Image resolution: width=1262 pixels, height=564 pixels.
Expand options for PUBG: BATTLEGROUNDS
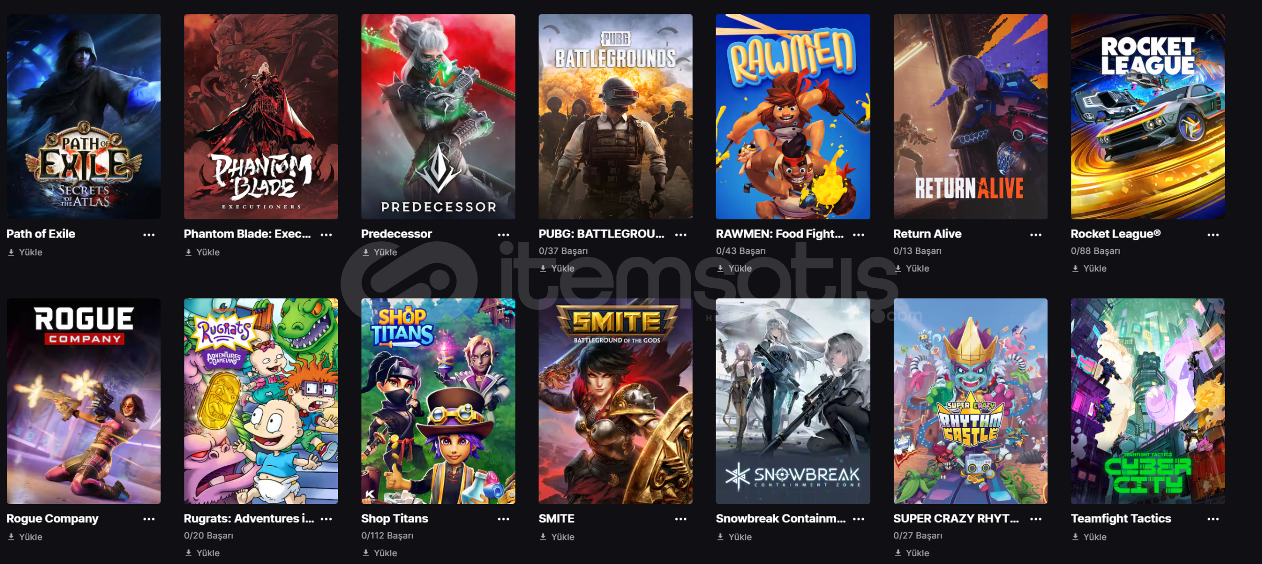point(681,235)
